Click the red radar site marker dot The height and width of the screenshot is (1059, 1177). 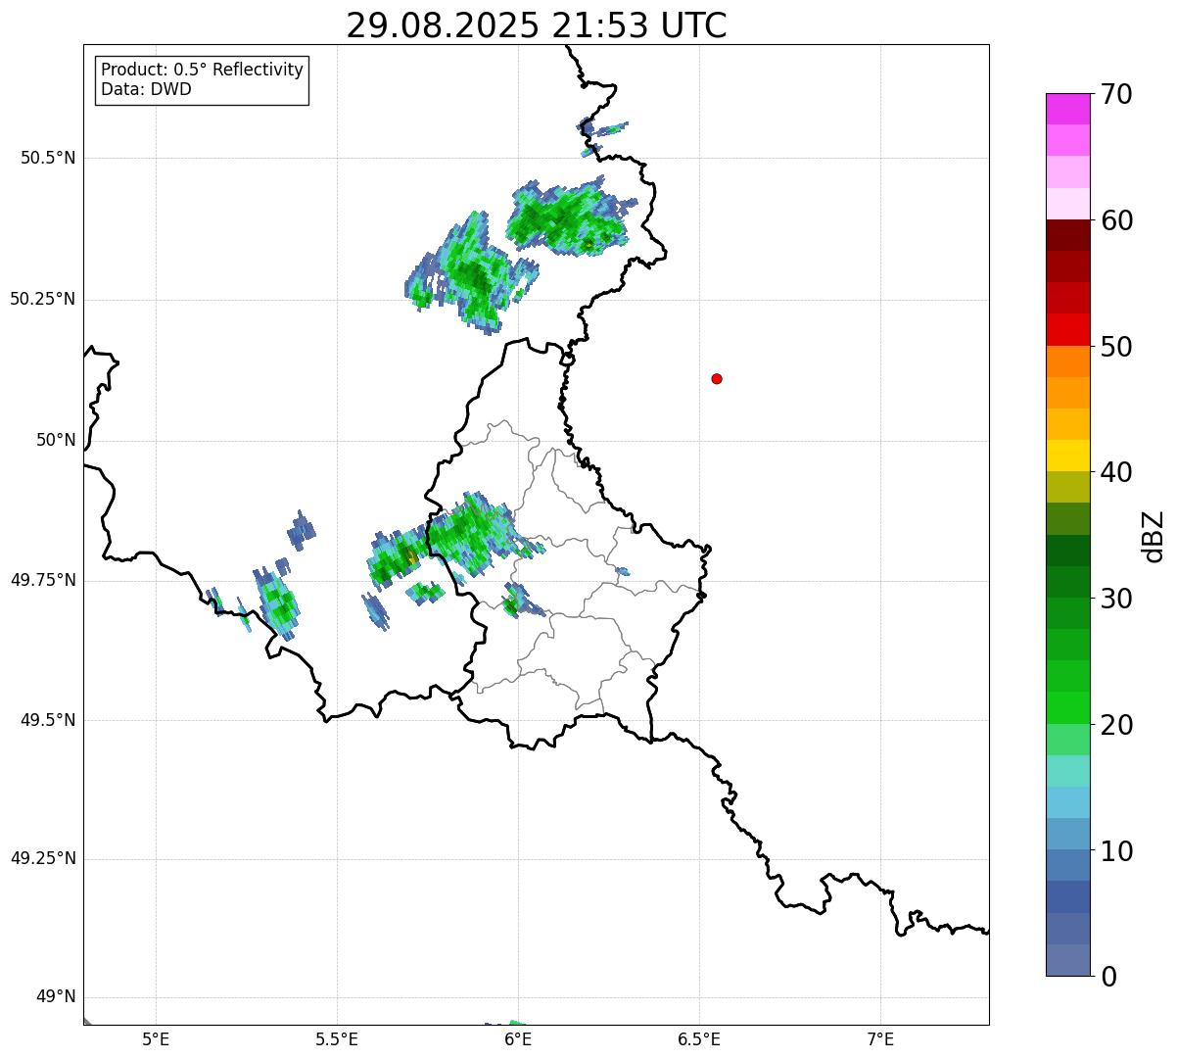point(717,378)
